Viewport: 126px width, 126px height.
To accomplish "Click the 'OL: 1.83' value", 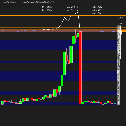I will click(97, 13).
